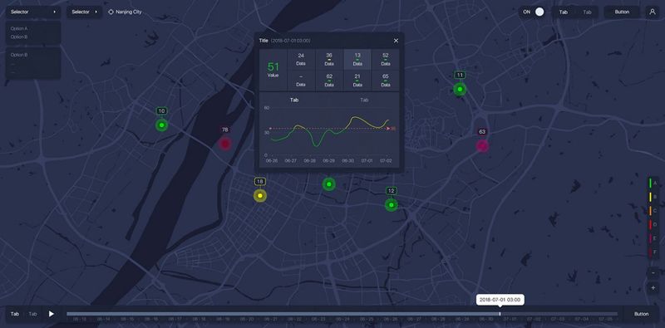Switch to the second Tab in chart panel
This screenshot has height=328, width=665.
coord(364,100)
